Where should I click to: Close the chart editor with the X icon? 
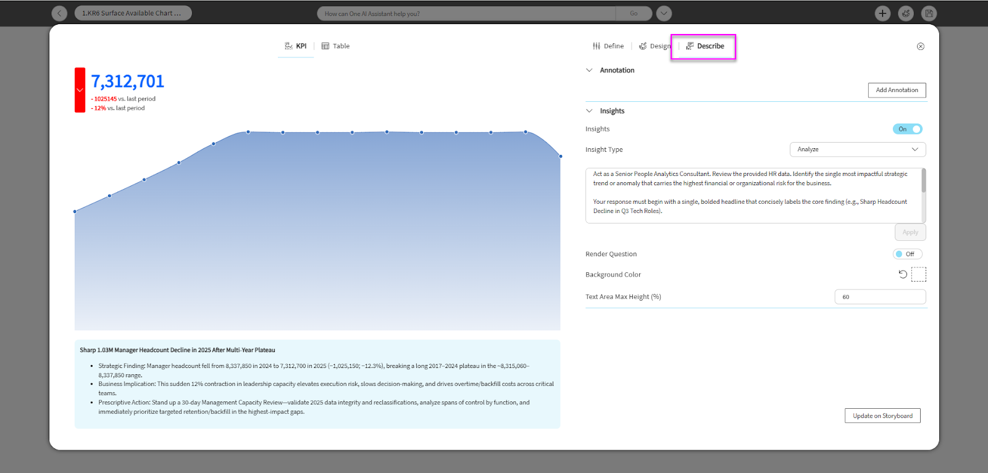920,46
